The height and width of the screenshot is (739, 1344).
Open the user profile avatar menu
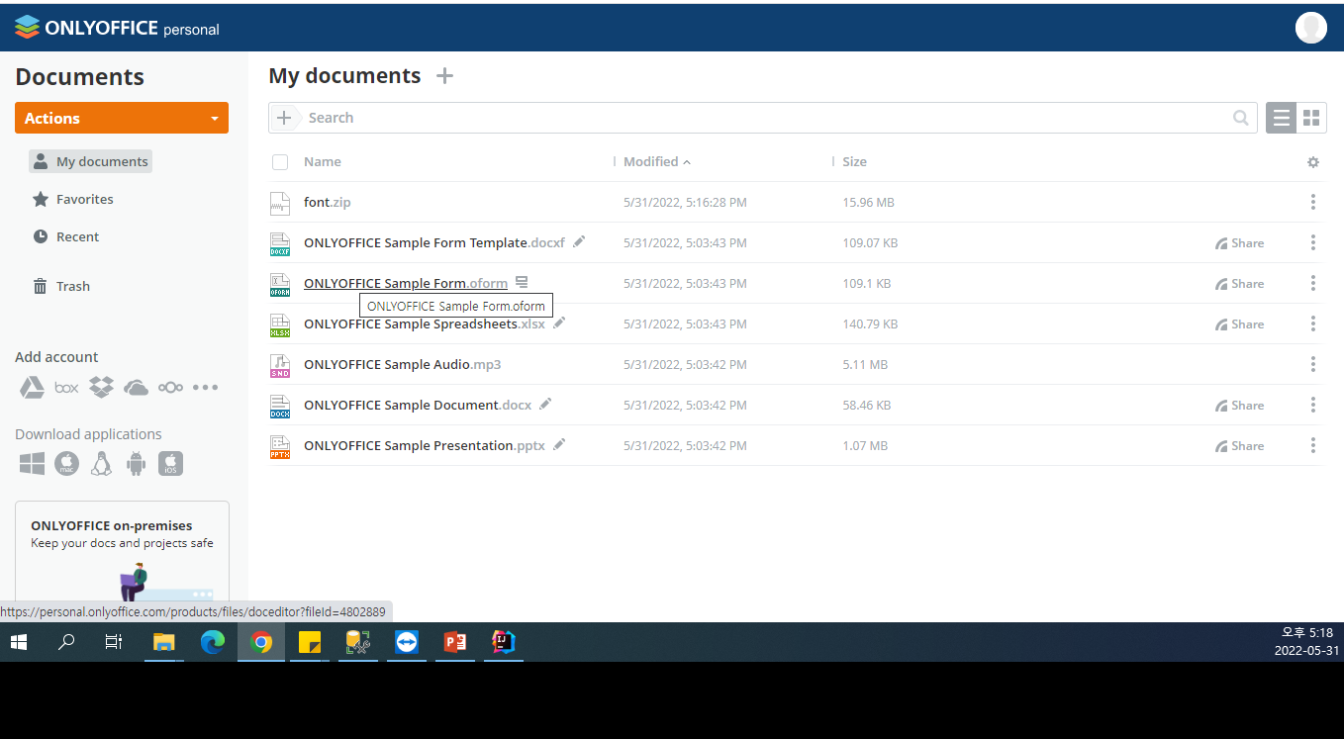coord(1310,28)
